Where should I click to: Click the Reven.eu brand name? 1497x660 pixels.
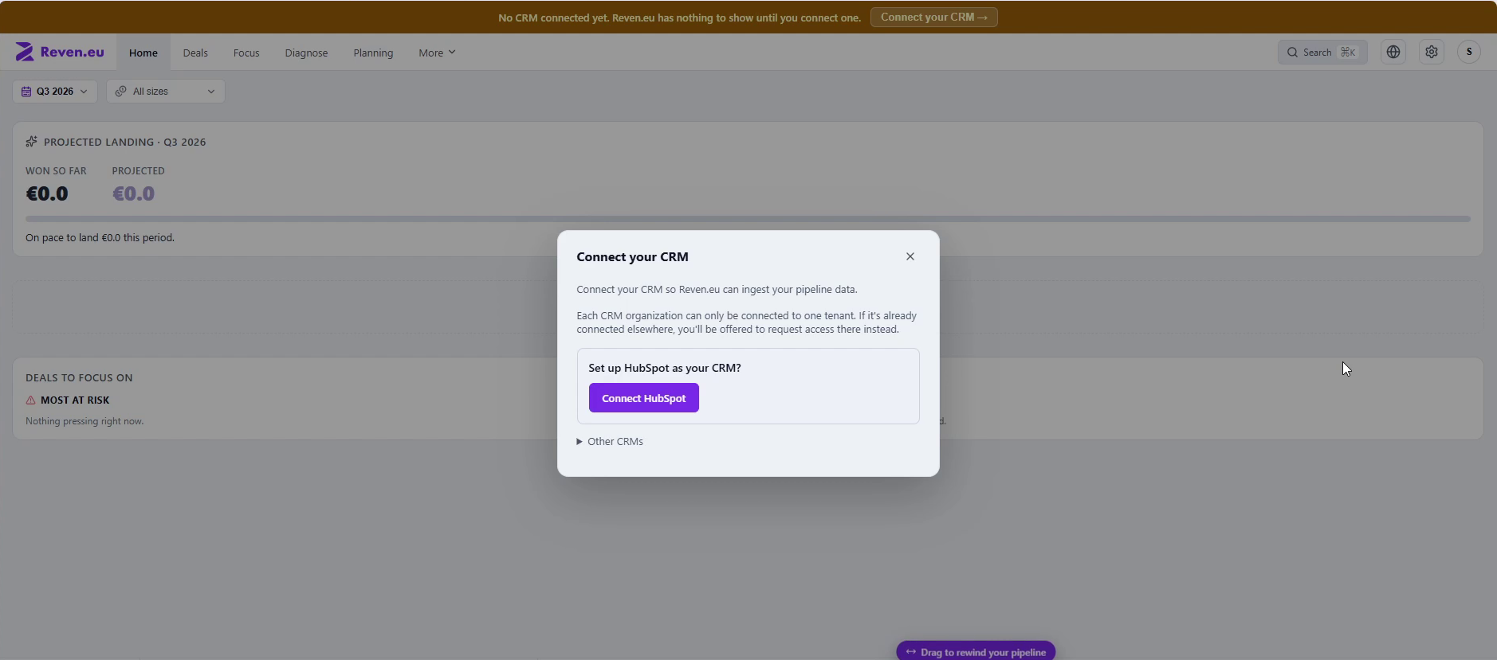coord(73,52)
